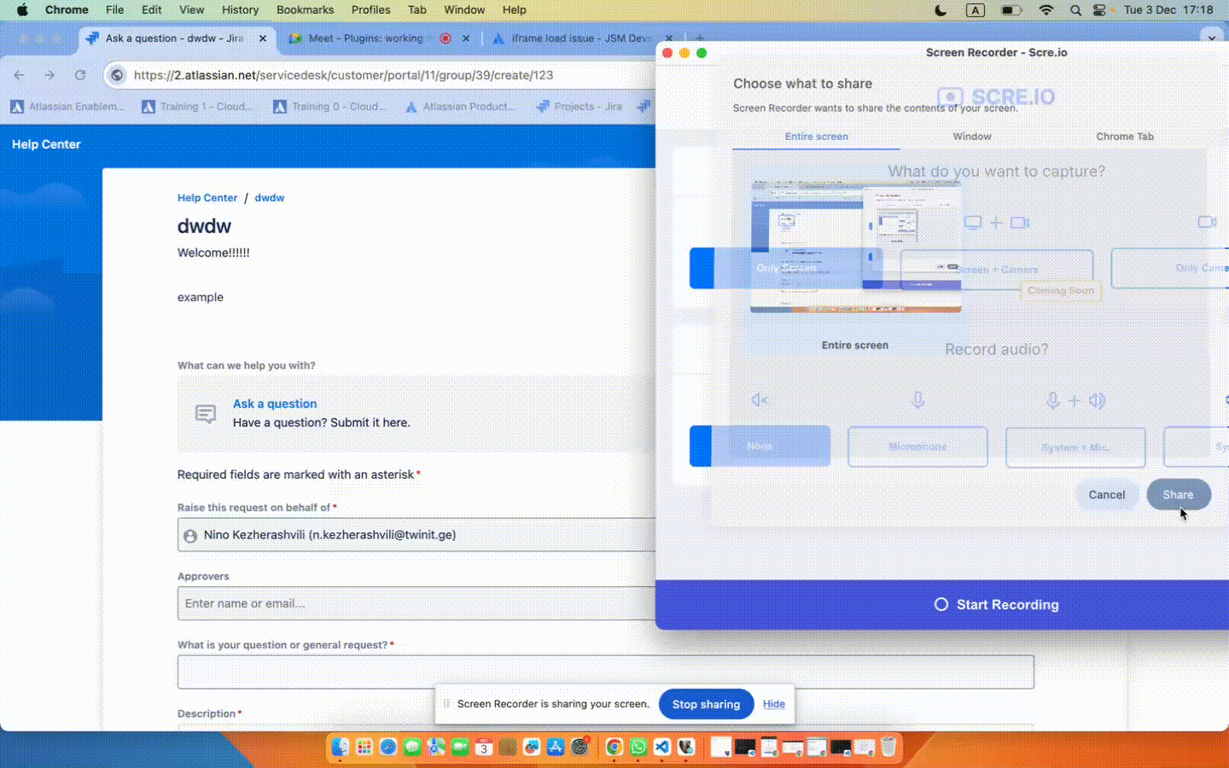Image resolution: width=1229 pixels, height=768 pixels.
Task: Open WhatsApp from the Dock
Action: 638,748
